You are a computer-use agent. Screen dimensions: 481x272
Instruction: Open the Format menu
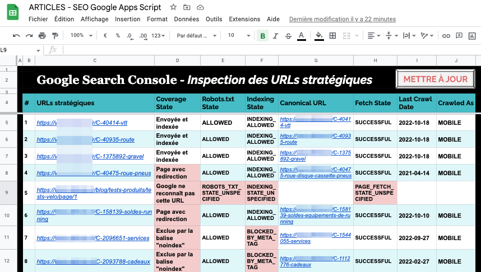(157, 19)
